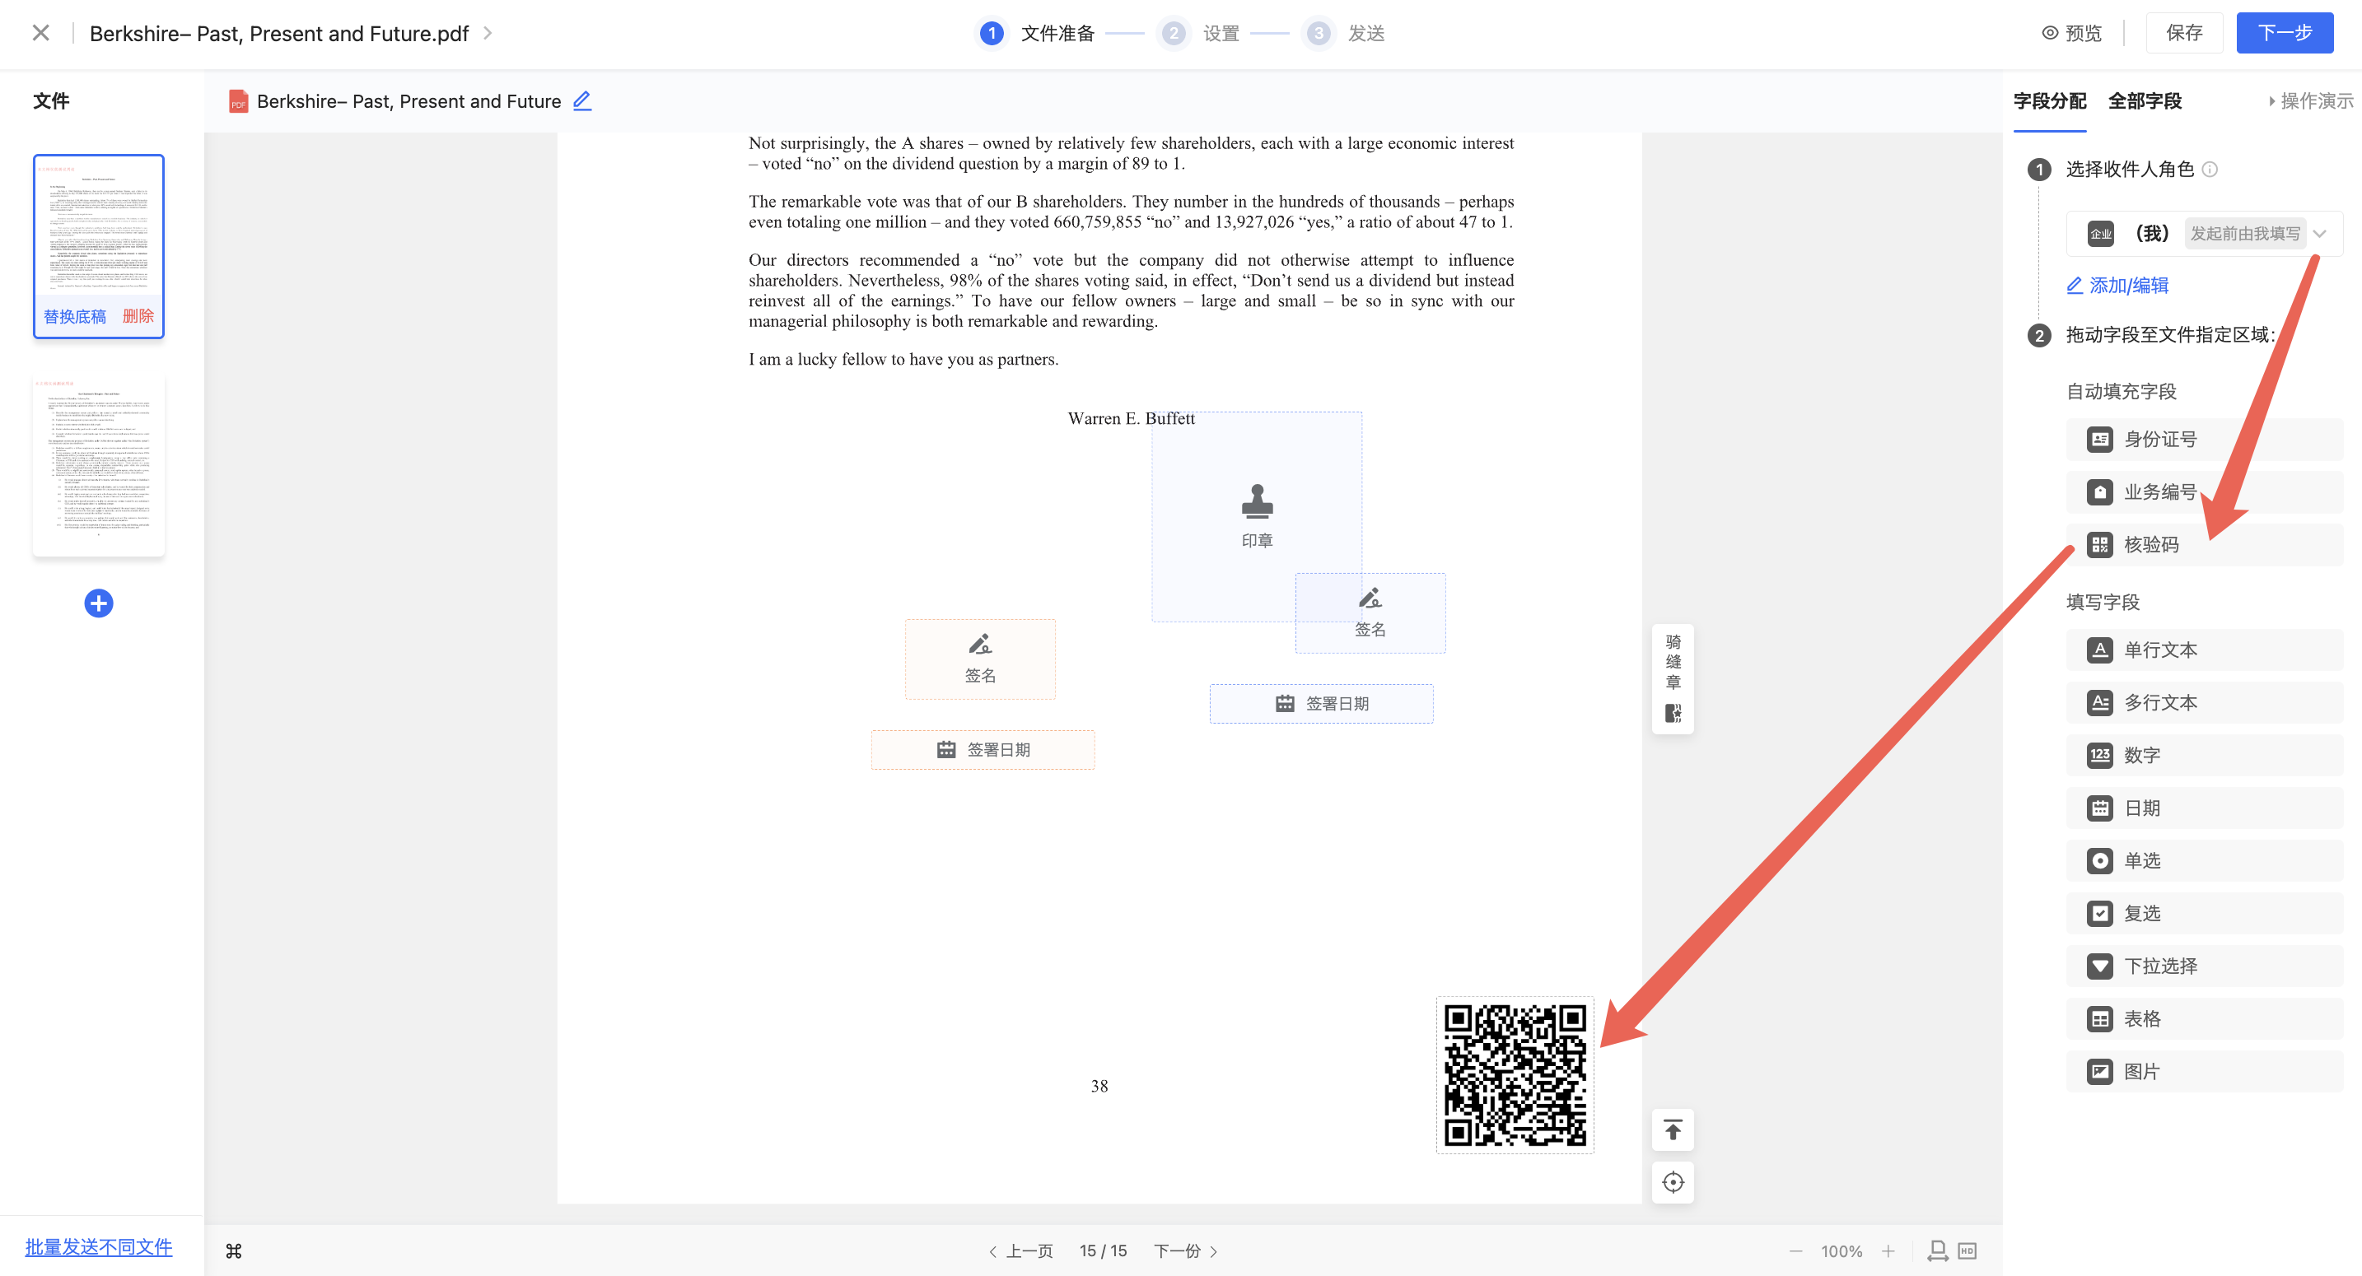Click the keyboard shortcut command icon
The image size is (2362, 1276).
(x=234, y=1251)
